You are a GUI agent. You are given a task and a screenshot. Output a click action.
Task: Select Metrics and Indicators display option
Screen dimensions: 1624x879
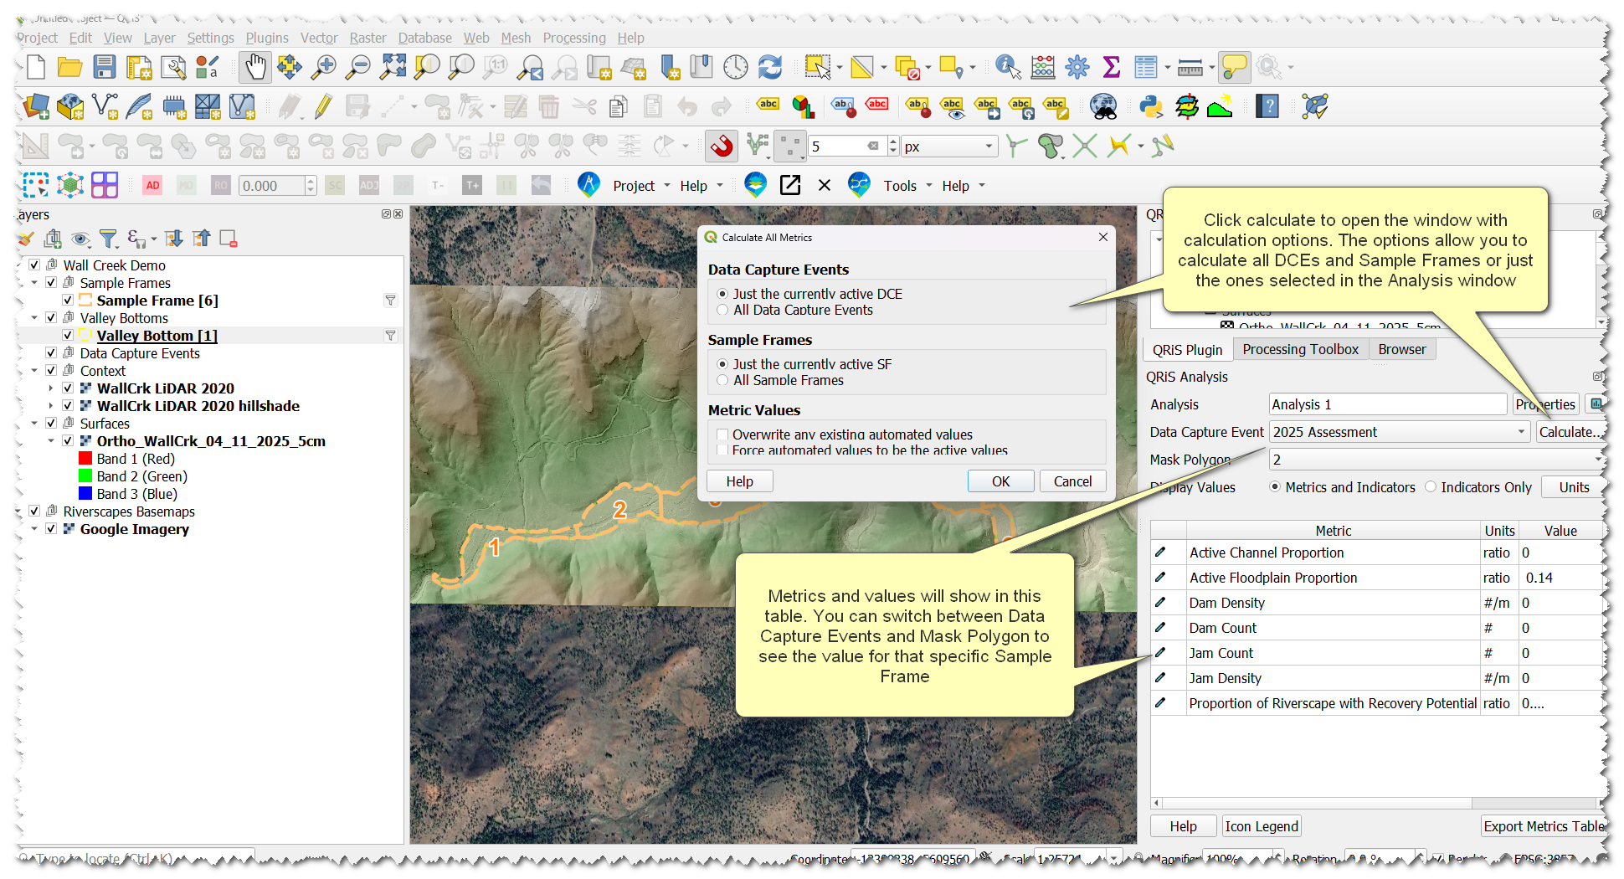click(x=1275, y=487)
